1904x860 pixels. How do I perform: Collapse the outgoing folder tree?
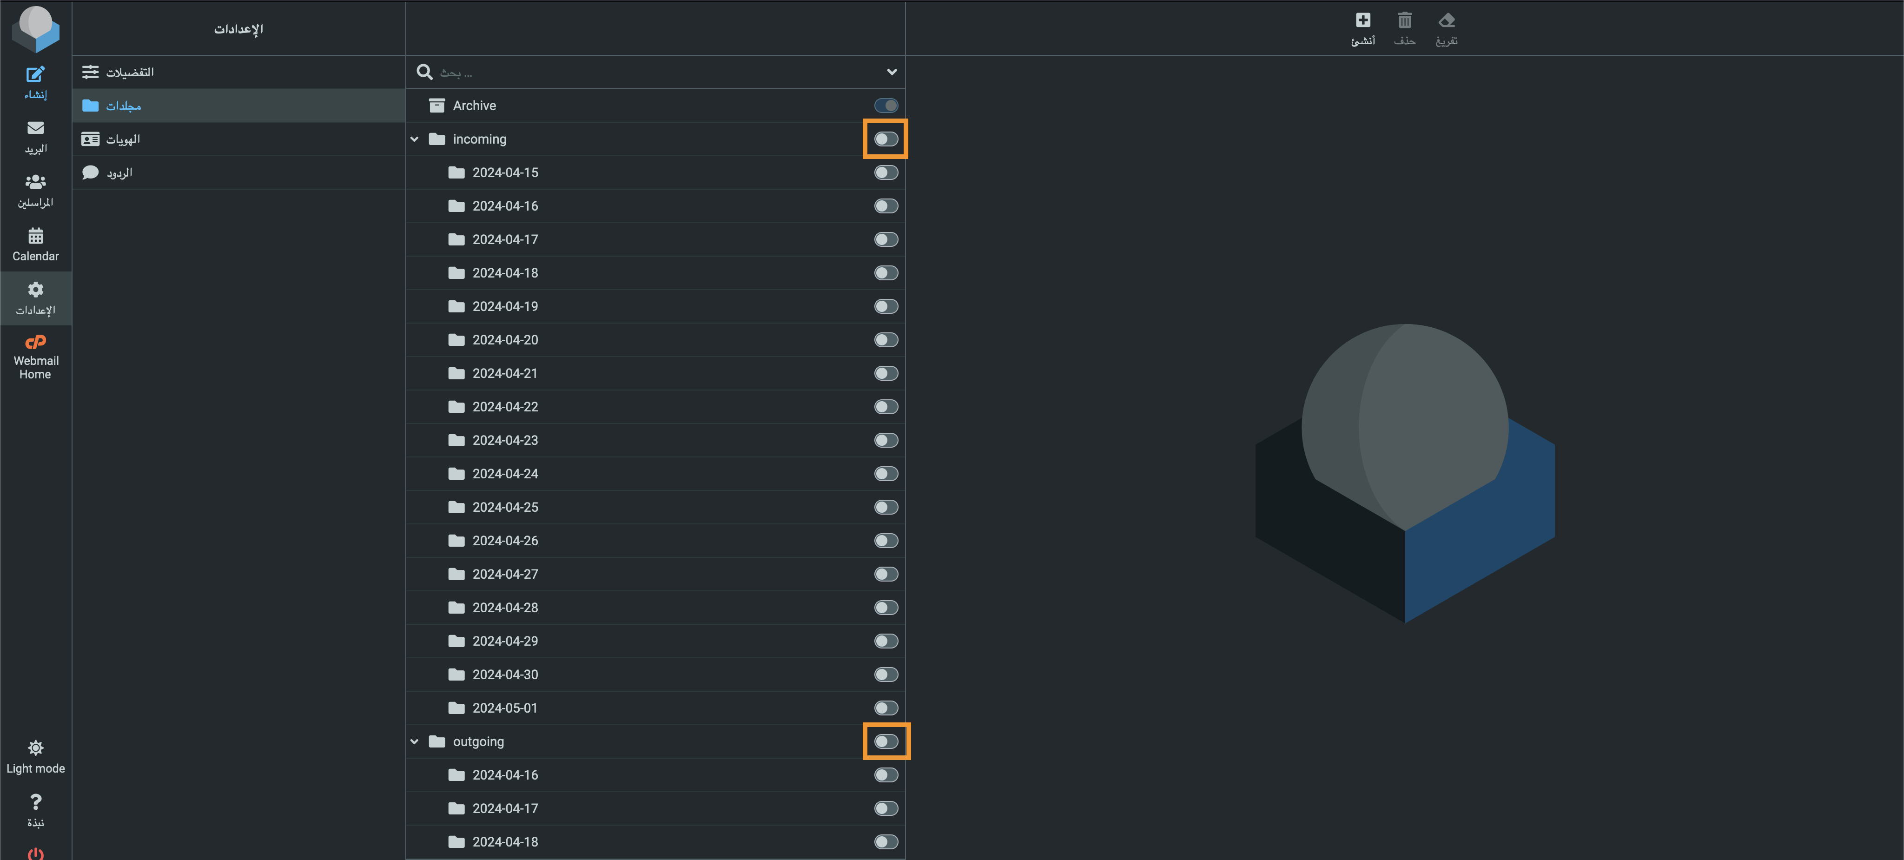point(415,741)
